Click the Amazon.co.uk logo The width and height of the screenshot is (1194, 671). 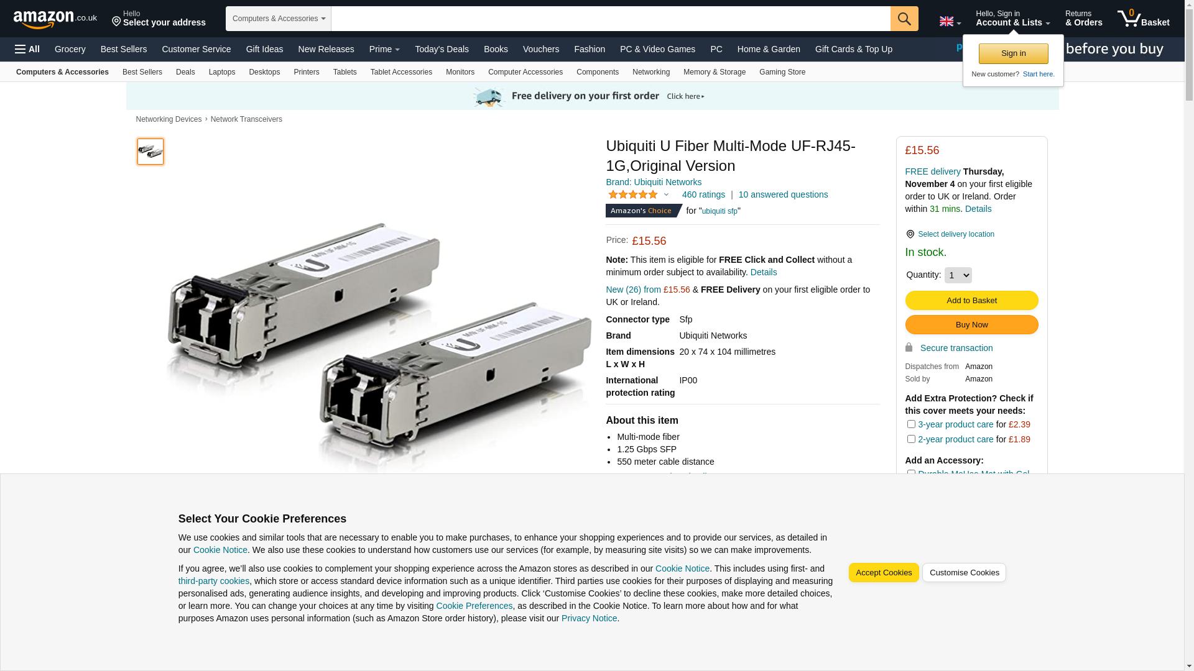[x=55, y=19]
